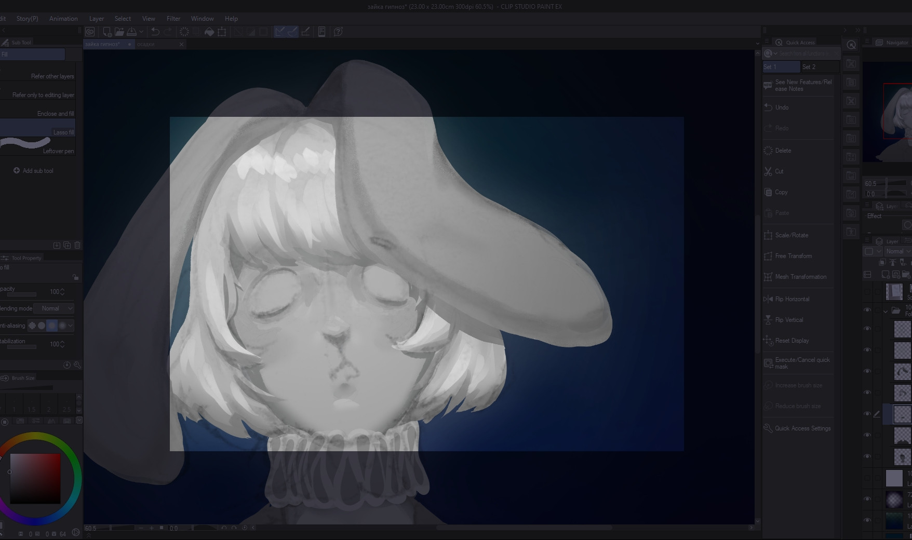Click See New Features/Release Notes
Viewport: 912px width, 540px height.
coord(798,85)
